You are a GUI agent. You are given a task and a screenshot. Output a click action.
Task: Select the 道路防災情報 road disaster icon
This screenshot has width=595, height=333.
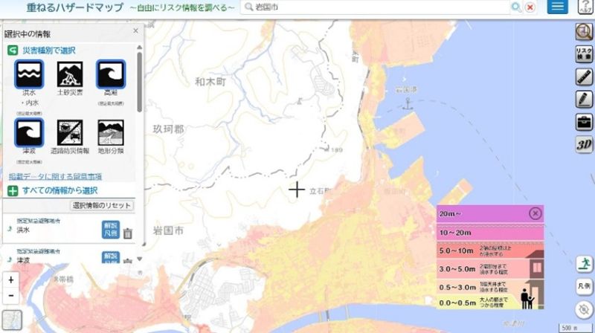click(70, 132)
